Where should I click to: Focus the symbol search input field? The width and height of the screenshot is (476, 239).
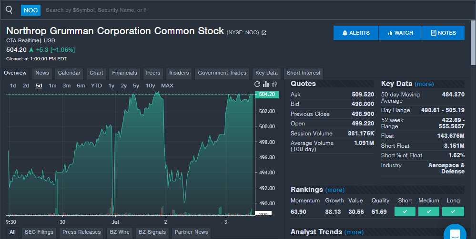pyautogui.click(x=96, y=10)
